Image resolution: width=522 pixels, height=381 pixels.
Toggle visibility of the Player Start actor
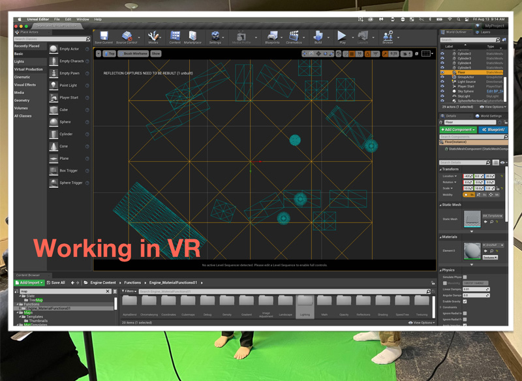pos(442,86)
